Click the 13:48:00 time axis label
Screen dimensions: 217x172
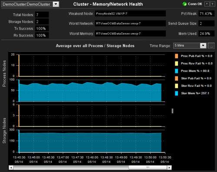(x=92, y=158)
